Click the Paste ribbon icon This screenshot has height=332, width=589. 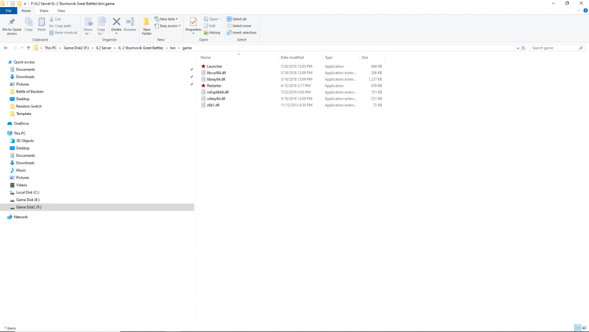point(41,22)
